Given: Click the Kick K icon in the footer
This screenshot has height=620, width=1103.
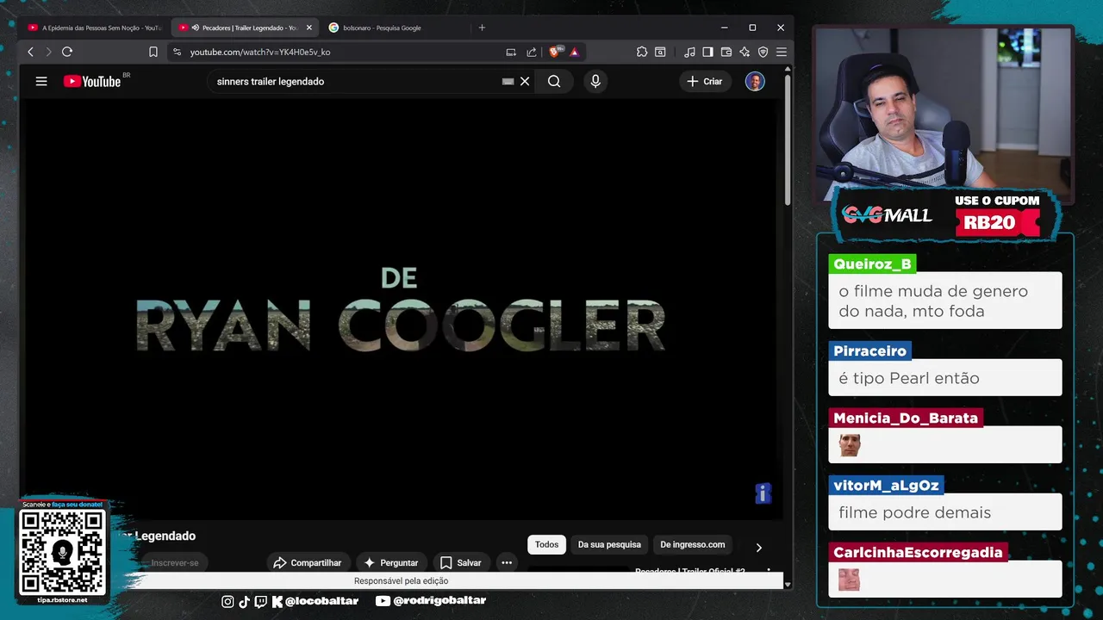Looking at the screenshot, I should point(277,601).
